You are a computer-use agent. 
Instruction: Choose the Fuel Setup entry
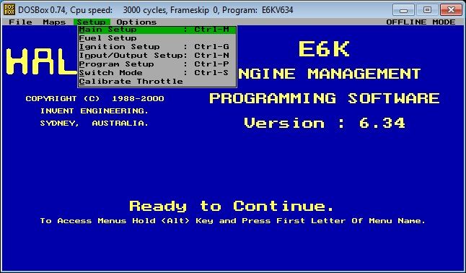click(x=157, y=38)
